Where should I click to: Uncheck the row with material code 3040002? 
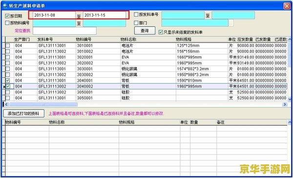[8, 86]
